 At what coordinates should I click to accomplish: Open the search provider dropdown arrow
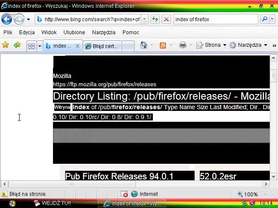point(272,19)
